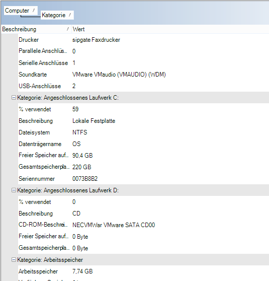Collapse the Arbeitsspeicher category
269x281 pixels.
click(14, 259)
